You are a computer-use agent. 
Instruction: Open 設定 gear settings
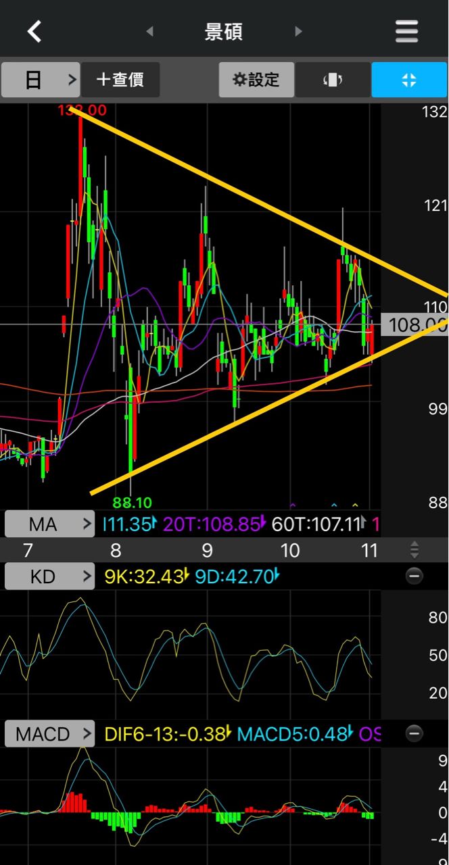tap(256, 80)
